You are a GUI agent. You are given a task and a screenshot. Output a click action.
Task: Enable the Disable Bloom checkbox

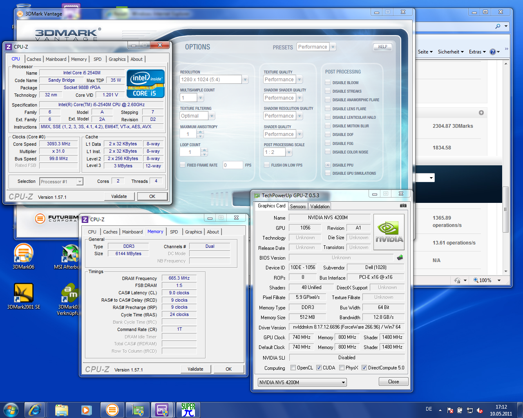[328, 82]
